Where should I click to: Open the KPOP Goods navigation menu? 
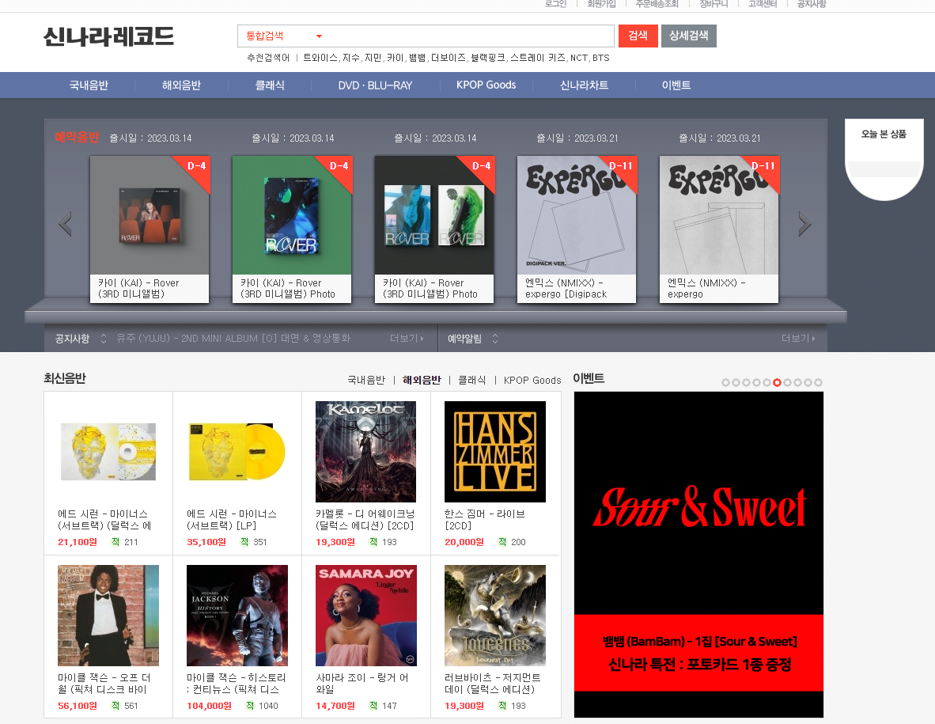click(486, 85)
